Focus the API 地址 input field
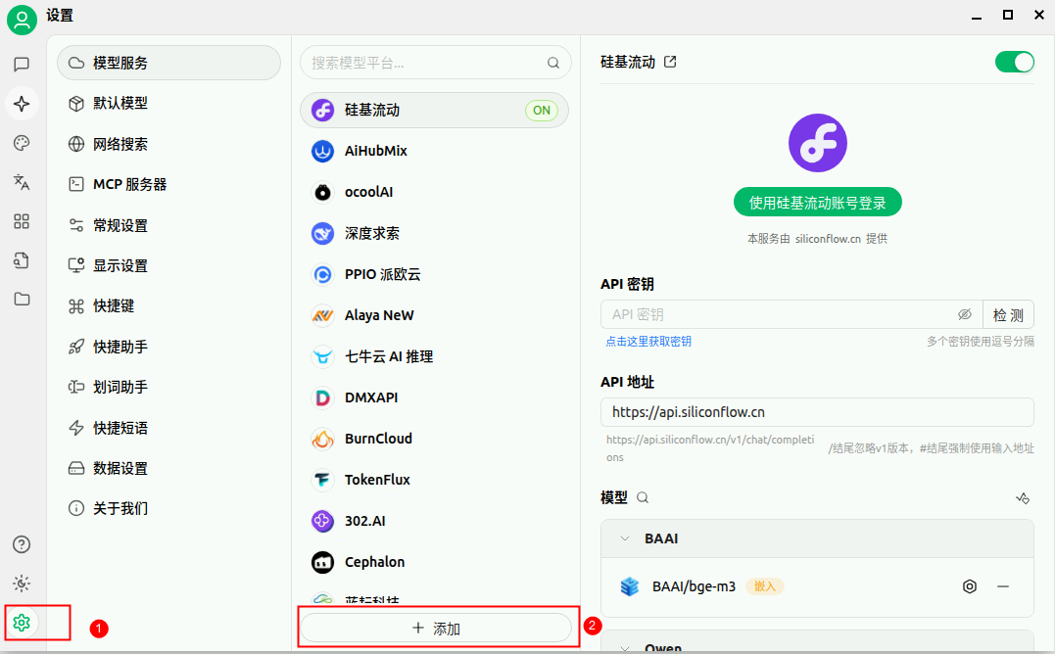The height and width of the screenshot is (654, 1055). (x=817, y=412)
